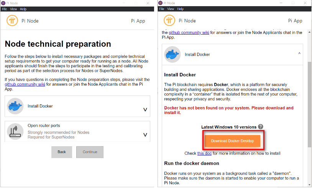
Task: Click the scrollbar down arrow in right window
Action: [309, 185]
